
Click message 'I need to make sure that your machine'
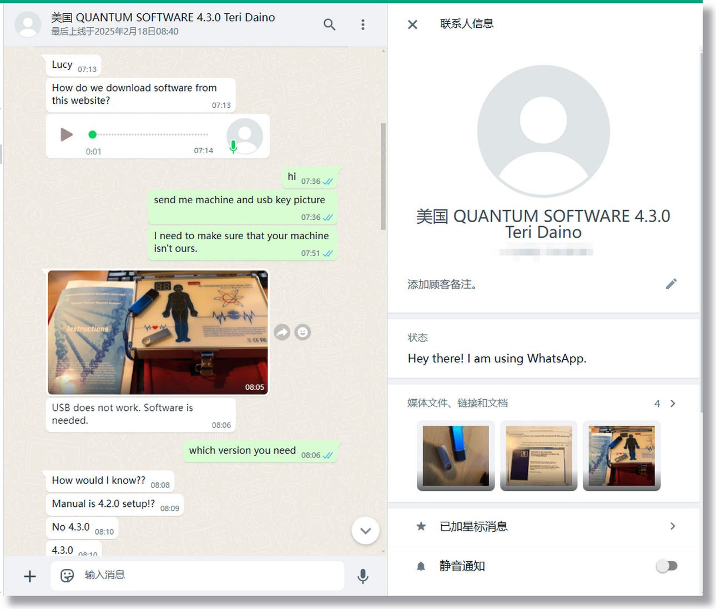tap(243, 243)
